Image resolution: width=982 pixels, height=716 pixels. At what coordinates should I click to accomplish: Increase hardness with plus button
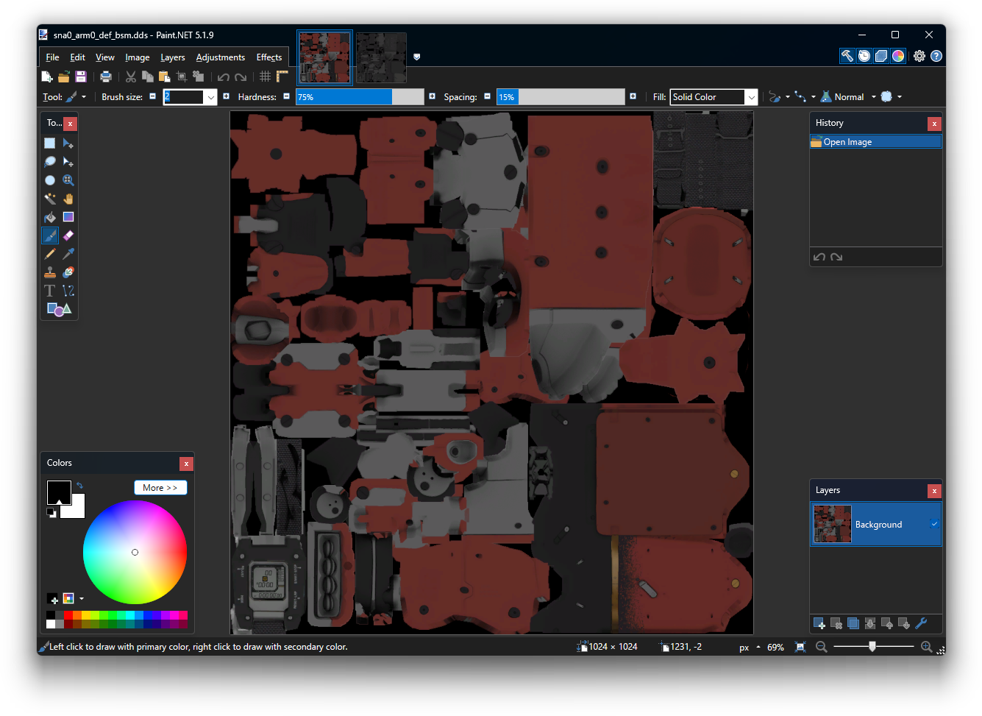432,96
